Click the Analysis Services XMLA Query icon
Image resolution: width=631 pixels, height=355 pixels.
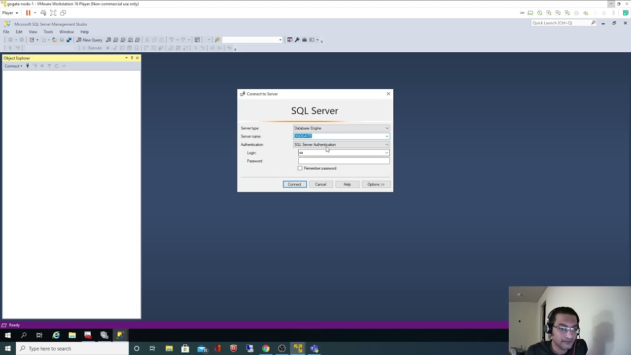click(130, 40)
